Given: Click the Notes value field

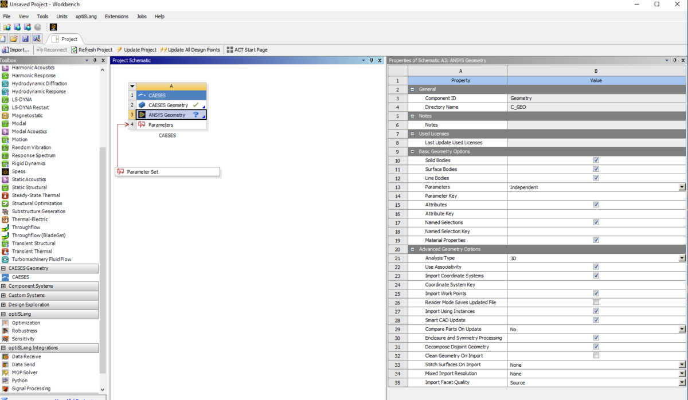Looking at the screenshot, I should 596,125.
